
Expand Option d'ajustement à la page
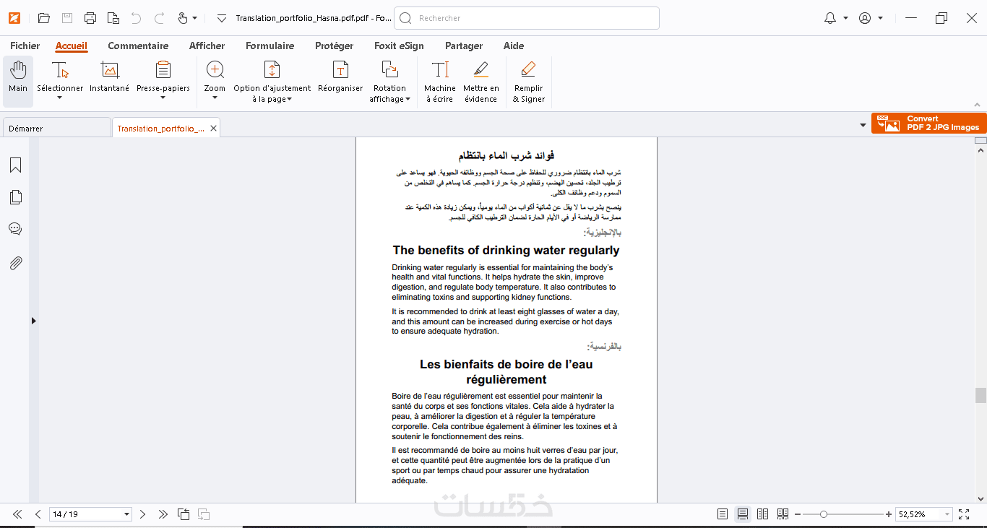pyautogui.click(x=272, y=82)
